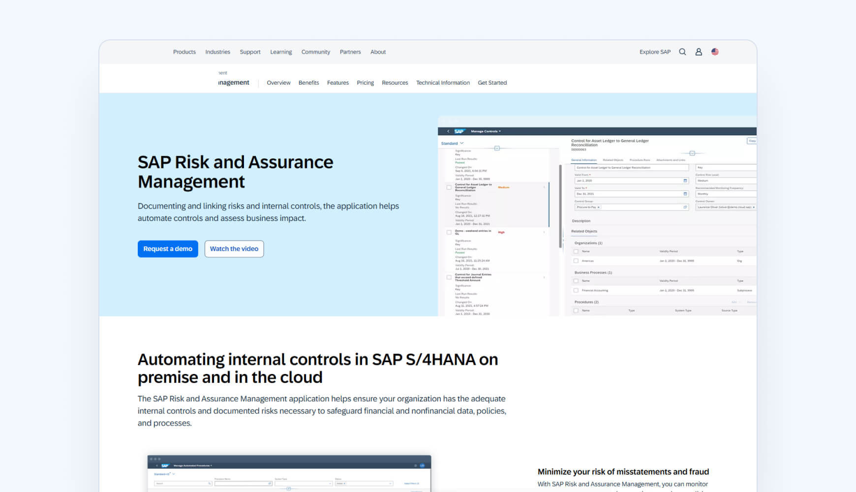
Task: Click the LD user avatar
Action: (422, 465)
